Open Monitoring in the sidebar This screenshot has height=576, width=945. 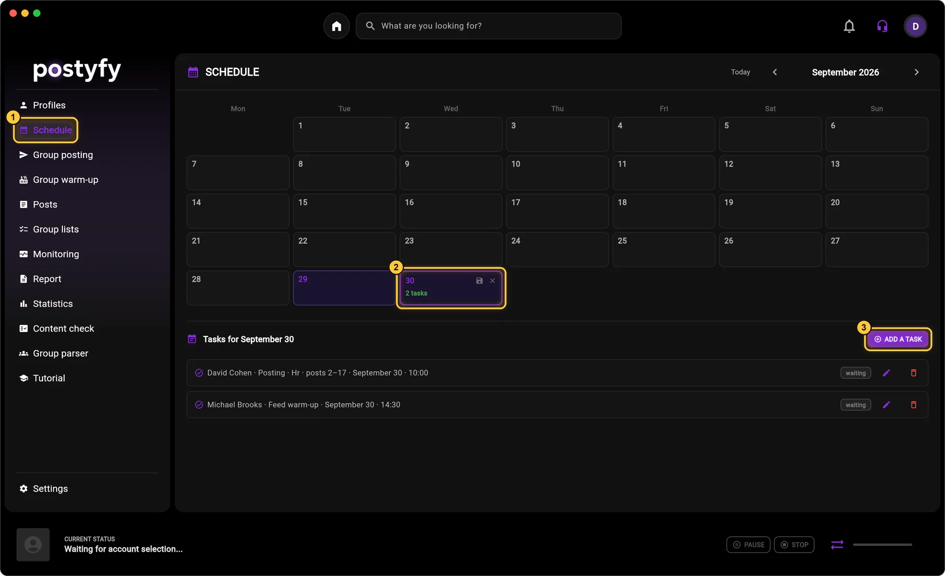pos(49,254)
